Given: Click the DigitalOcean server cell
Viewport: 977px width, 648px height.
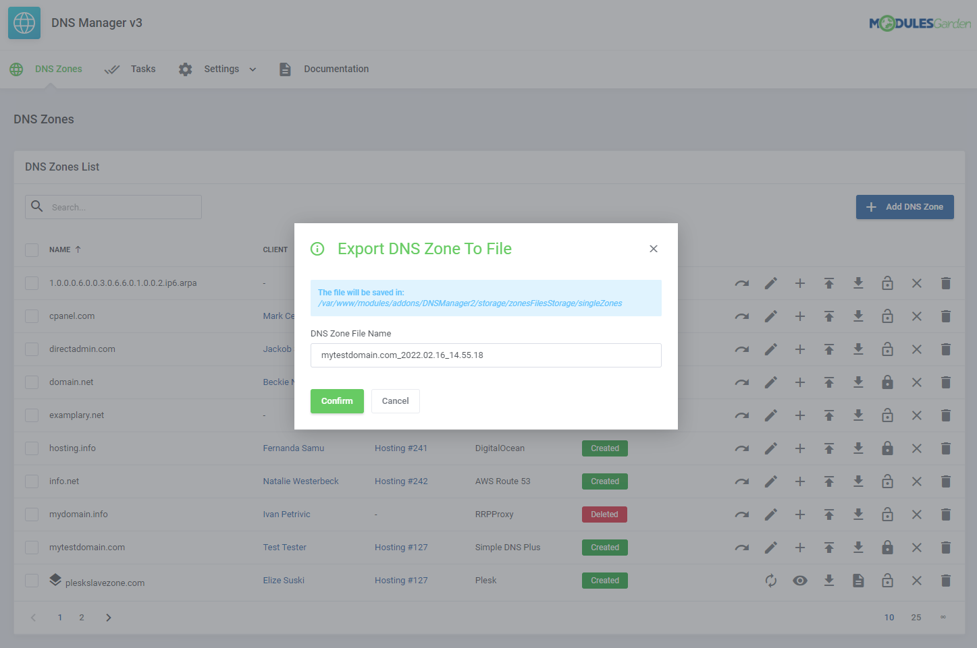Looking at the screenshot, I should pos(500,448).
